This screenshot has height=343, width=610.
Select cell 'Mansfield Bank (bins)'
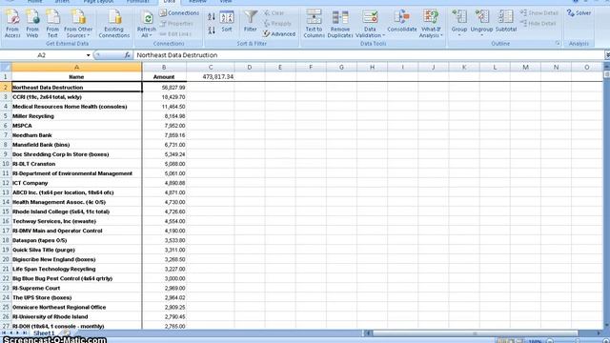click(76, 145)
